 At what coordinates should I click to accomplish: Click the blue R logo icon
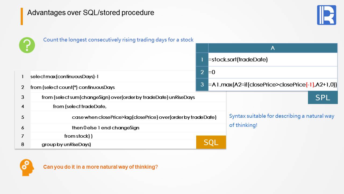(x=327, y=15)
